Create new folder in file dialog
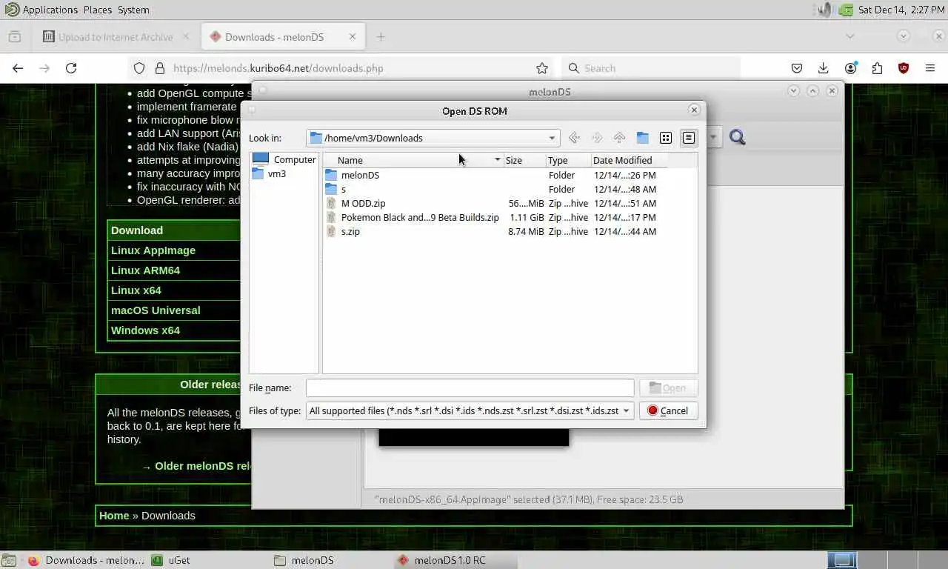This screenshot has width=948, height=569. point(642,138)
